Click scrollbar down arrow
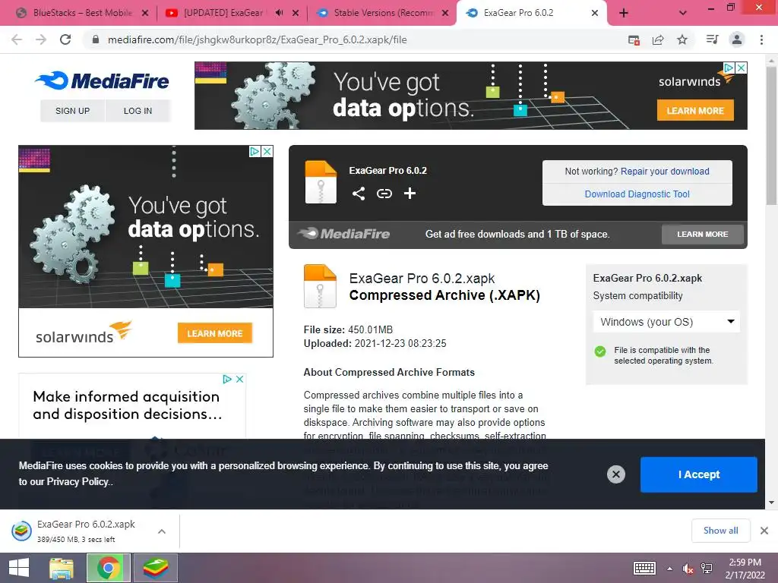The width and height of the screenshot is (778, 583). [x=772, y=503]
